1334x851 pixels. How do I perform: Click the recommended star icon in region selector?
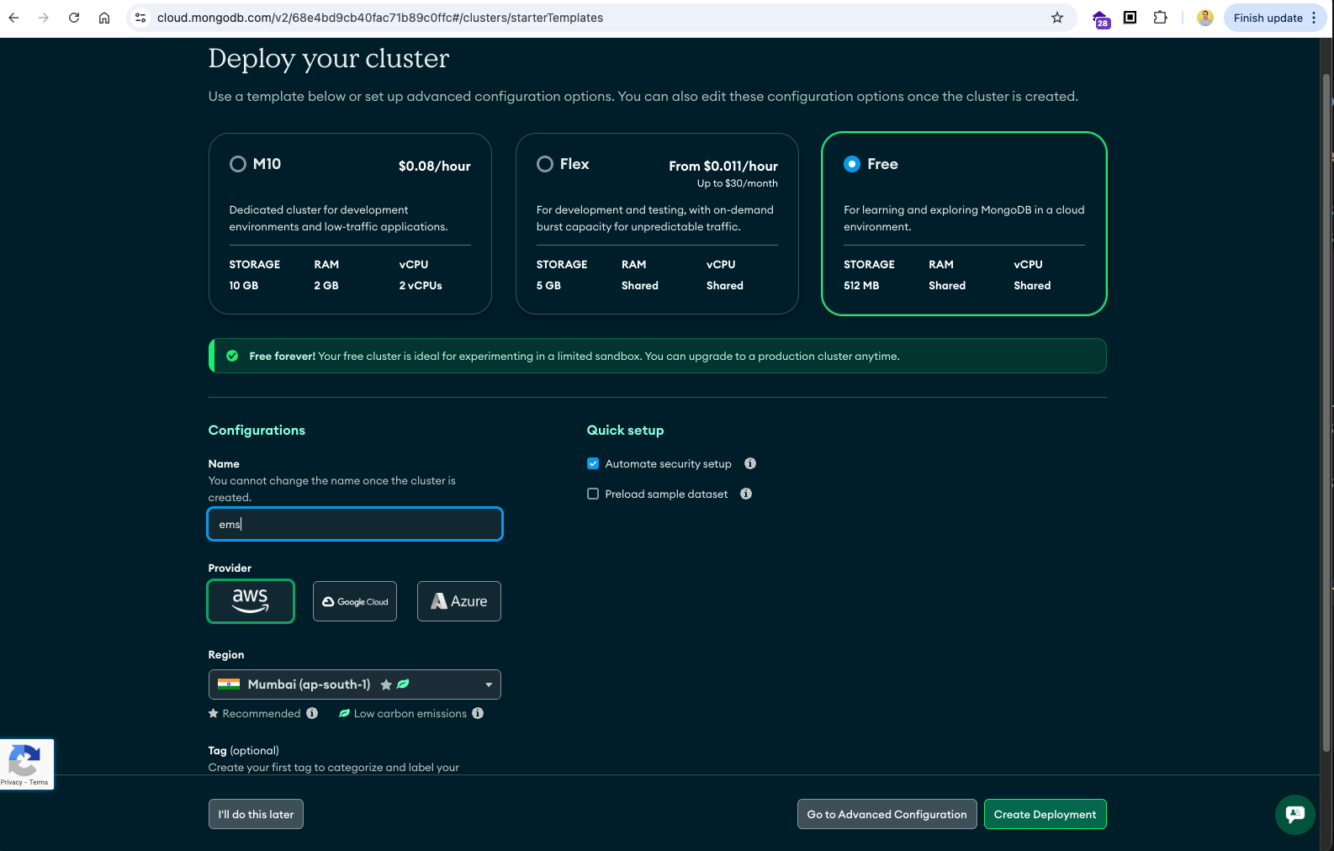coord(386,684)
